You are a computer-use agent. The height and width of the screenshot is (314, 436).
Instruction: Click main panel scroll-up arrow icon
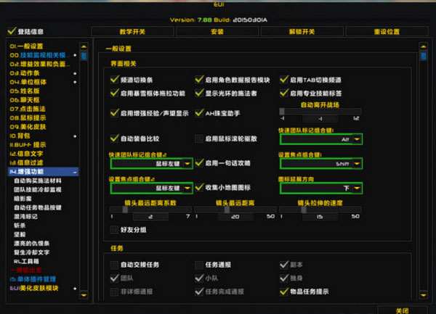(423, 46)
